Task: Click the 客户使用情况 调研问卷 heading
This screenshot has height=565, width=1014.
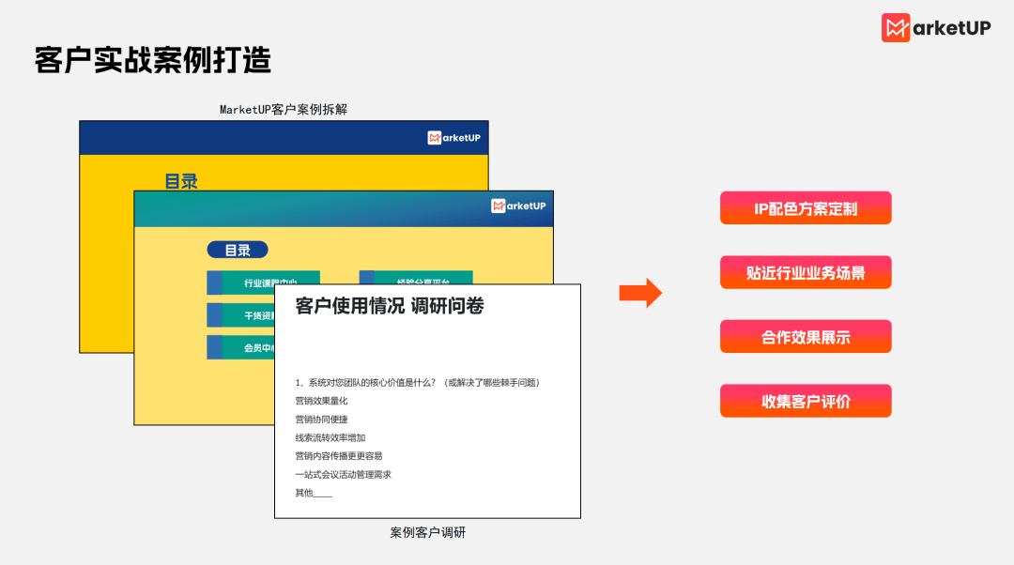Action: [389, 306]
